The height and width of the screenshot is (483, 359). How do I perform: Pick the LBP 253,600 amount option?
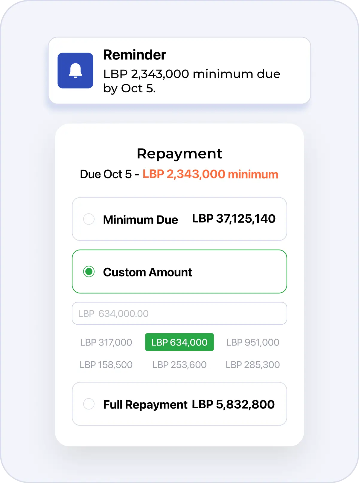[x=180, y=365]
